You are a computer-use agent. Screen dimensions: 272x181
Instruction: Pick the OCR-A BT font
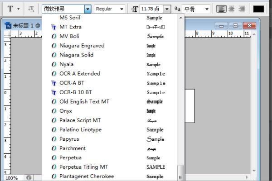tap(72, 83)
